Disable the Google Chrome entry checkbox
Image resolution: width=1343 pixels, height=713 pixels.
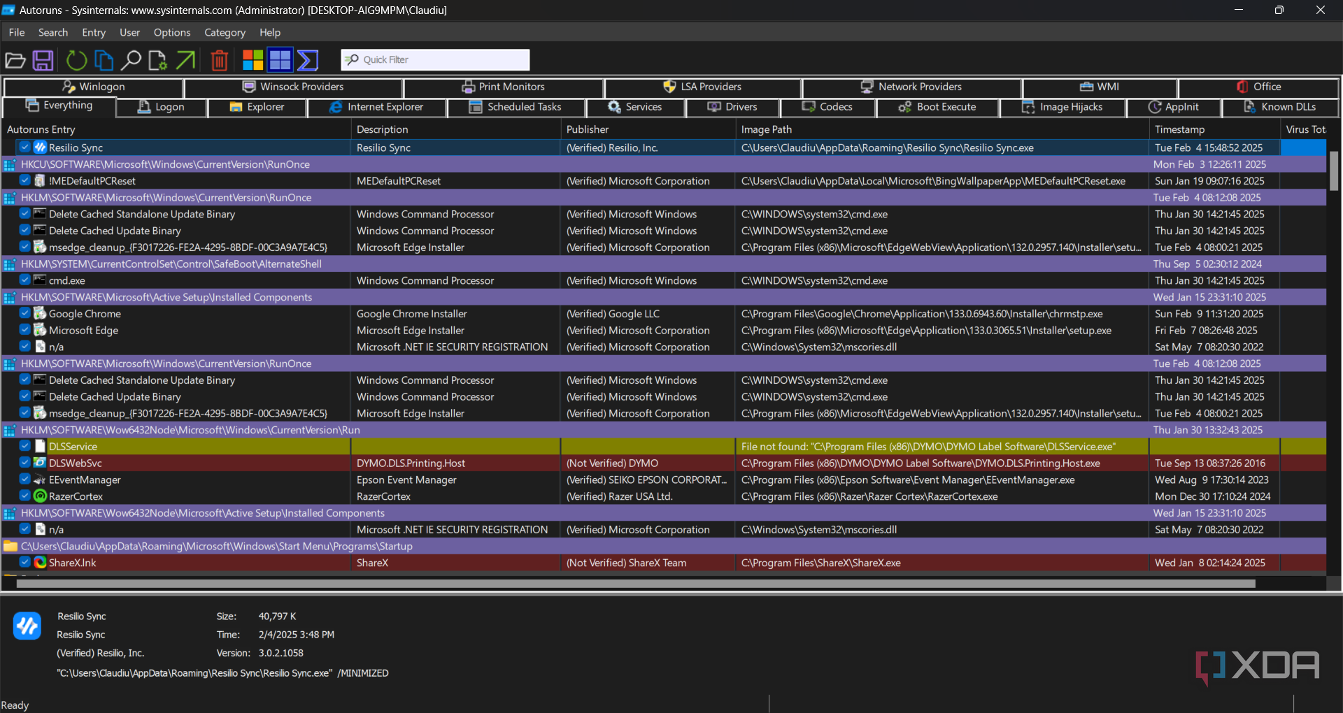(25, 314)
